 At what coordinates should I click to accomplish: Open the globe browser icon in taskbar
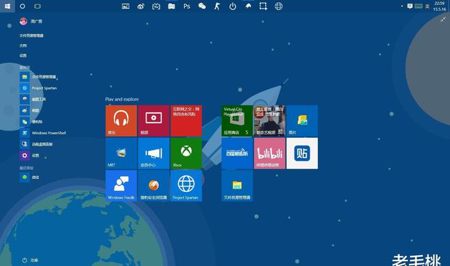pyautogui.click(x=278, y=6)
